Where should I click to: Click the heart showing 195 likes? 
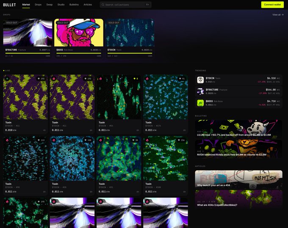(x=39, y=202)
